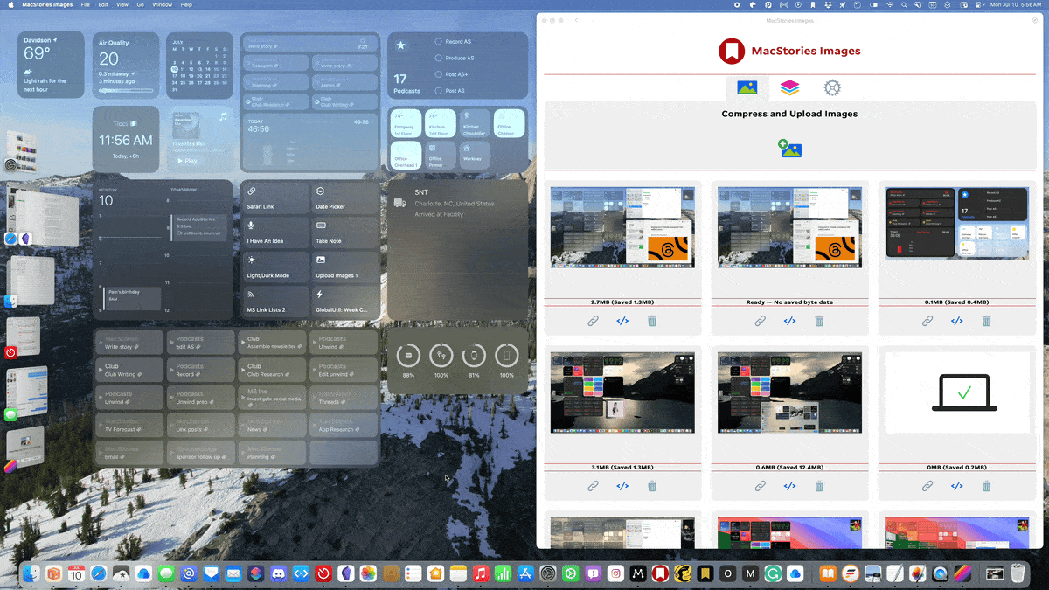Viewport: 1049px width, 590px height.
Task: Open the Window menu
Action: click(163, 5)
